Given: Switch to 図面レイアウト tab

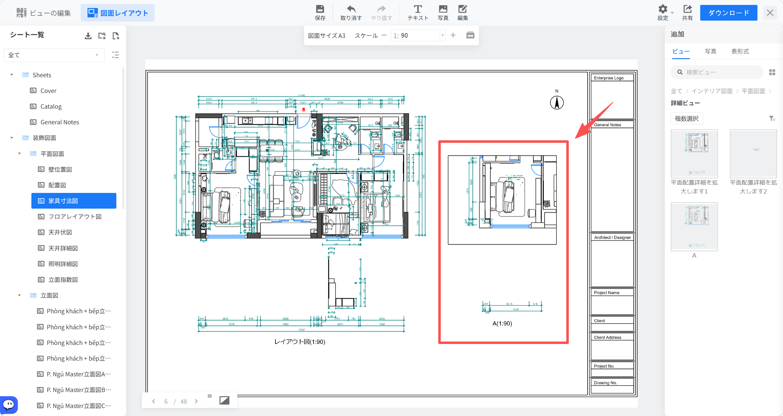Looking at the screenshot, I should point(118,13).
